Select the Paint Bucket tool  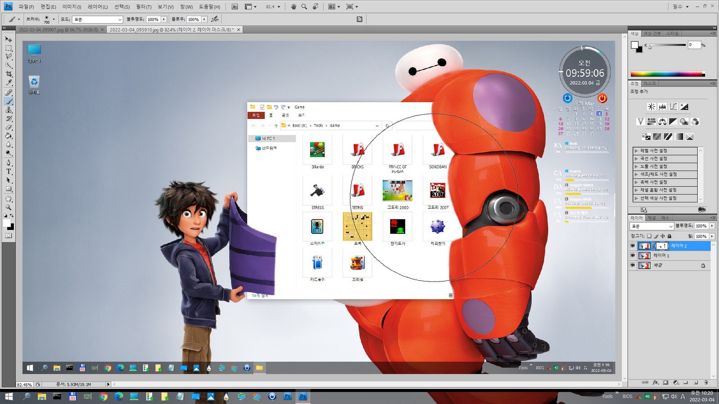9,136
